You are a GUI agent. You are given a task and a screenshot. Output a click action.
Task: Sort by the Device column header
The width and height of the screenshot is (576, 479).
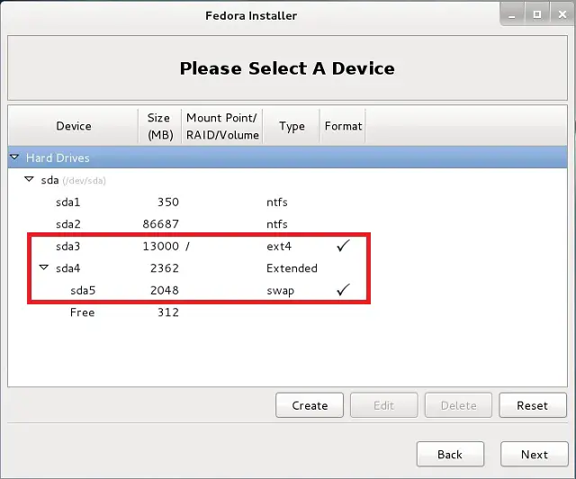click(x=74, y=126)
